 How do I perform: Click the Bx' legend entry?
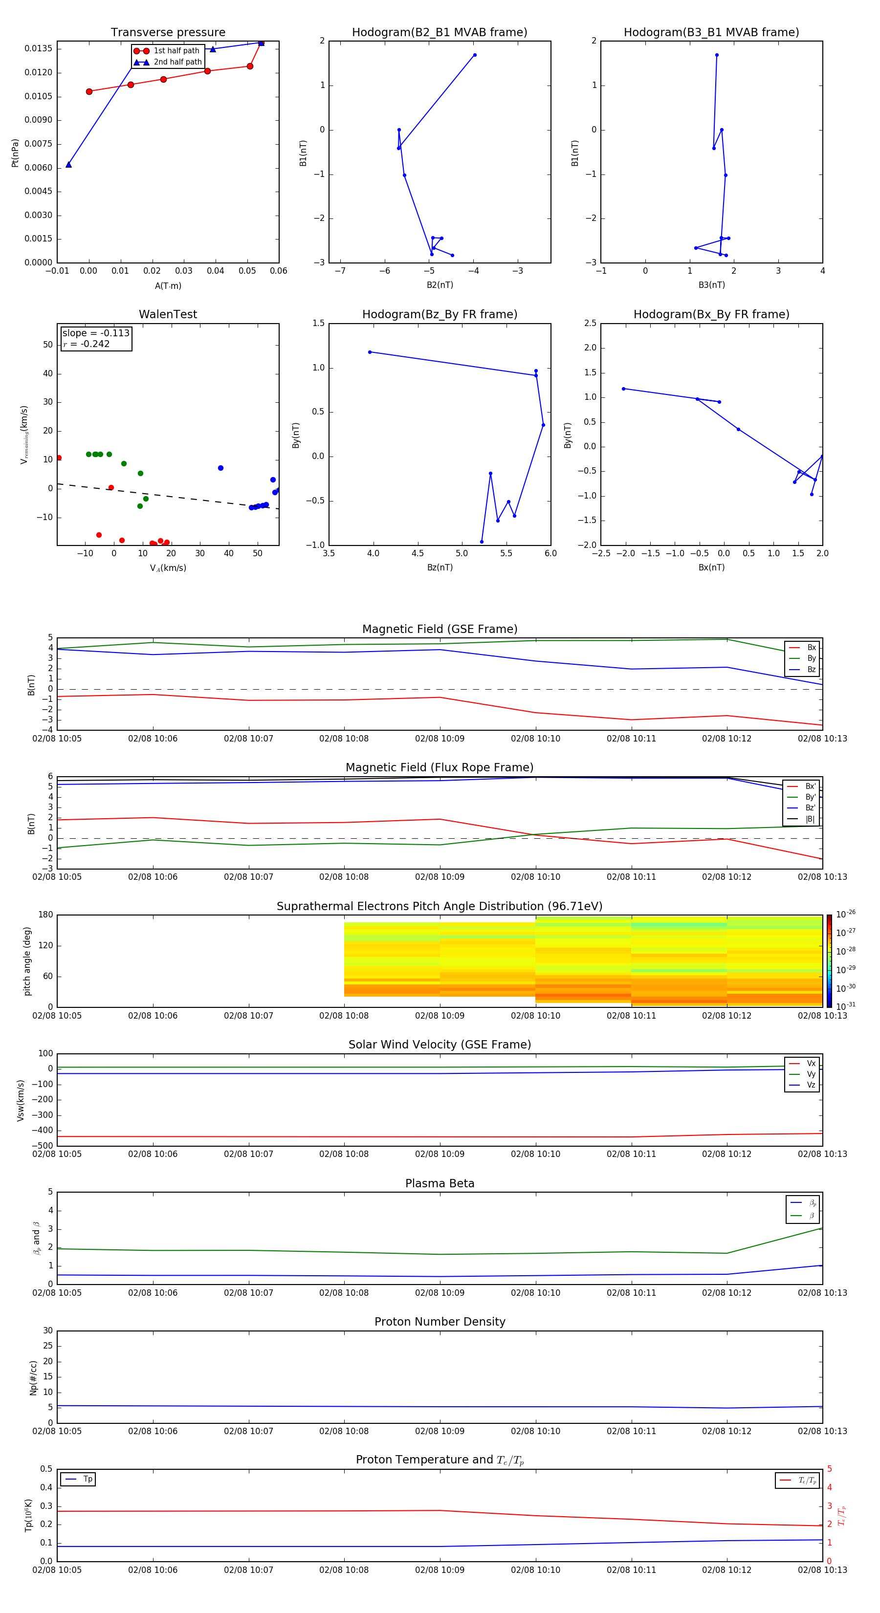click(802, 786)
